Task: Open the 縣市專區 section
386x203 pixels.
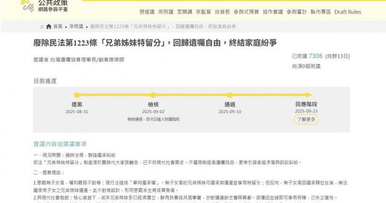Action: point(320,12)
